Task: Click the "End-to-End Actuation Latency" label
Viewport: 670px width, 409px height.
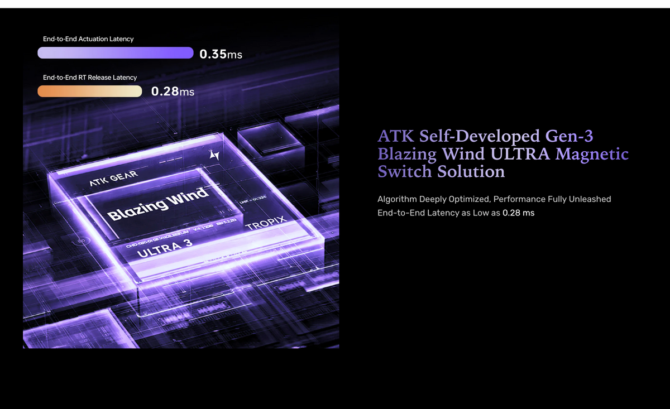Action: [88, 39]
